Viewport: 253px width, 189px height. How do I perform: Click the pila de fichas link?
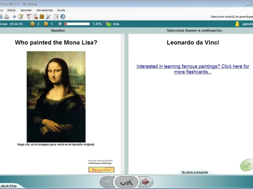click(9, 186)
